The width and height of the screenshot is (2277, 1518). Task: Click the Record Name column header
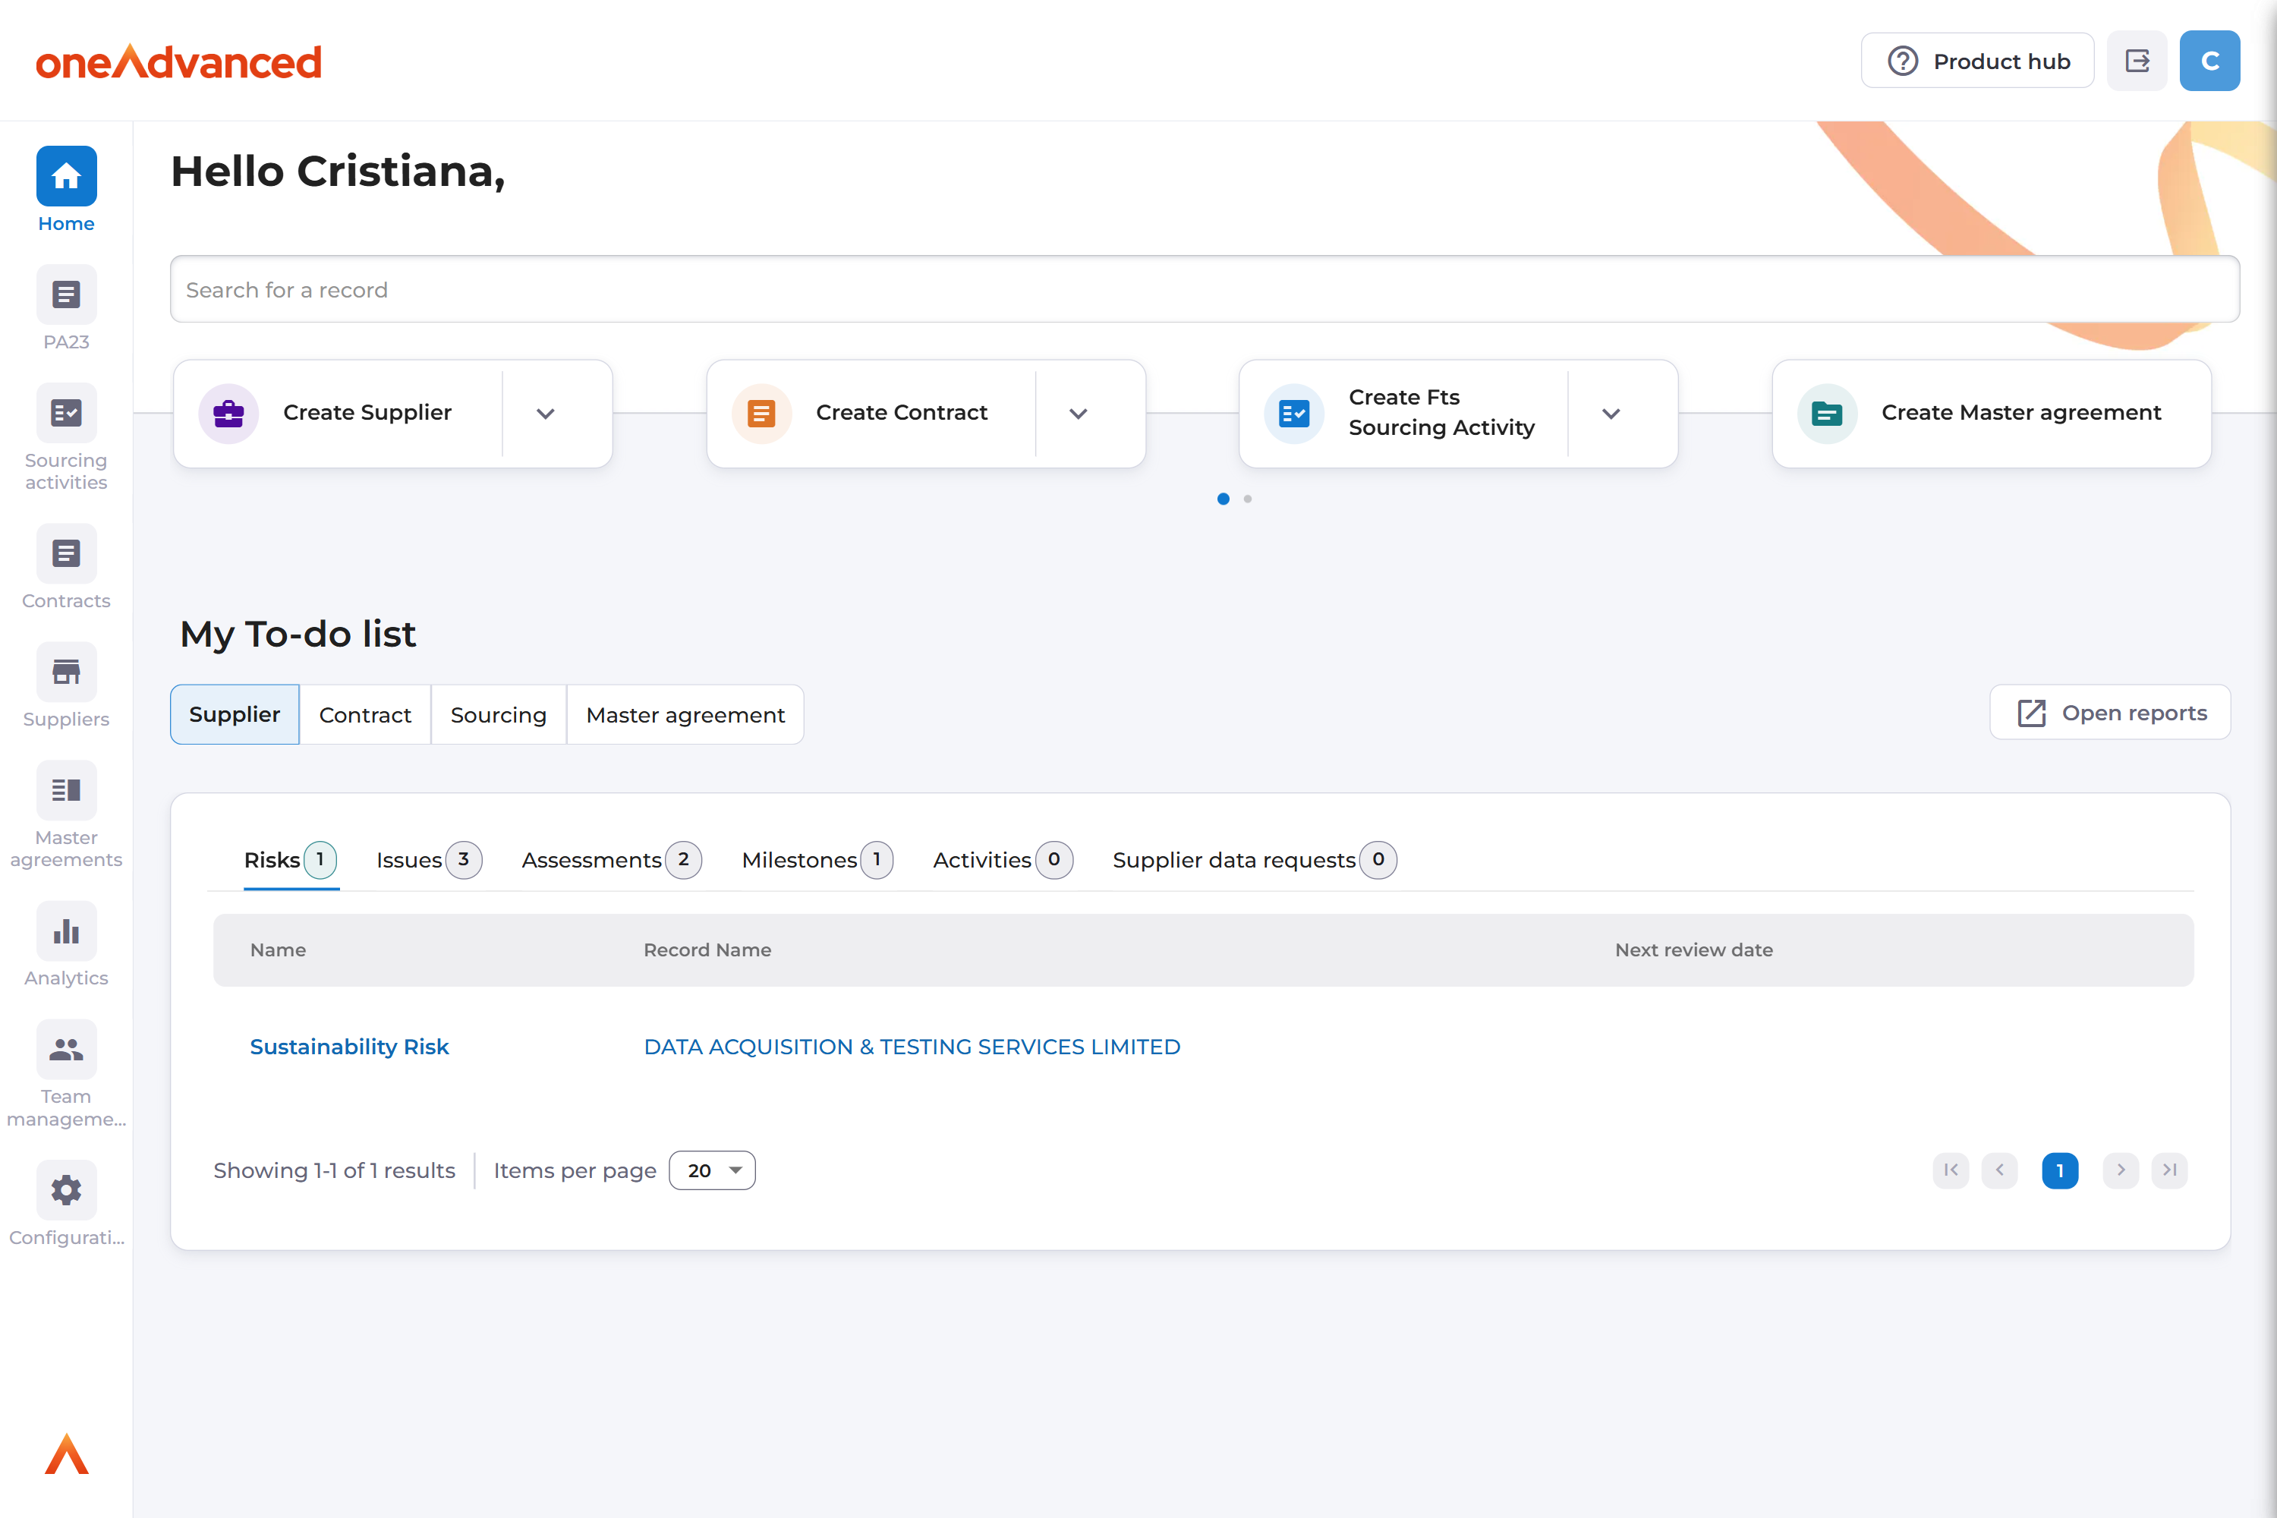pos(707,950)
